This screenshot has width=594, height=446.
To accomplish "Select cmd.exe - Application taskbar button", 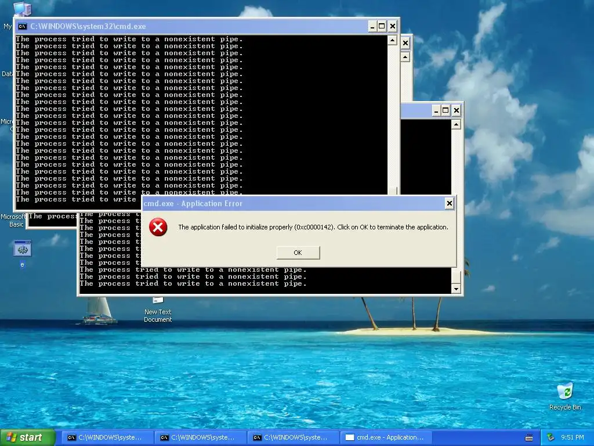I will pyautogui.click(x=385, y=438).
